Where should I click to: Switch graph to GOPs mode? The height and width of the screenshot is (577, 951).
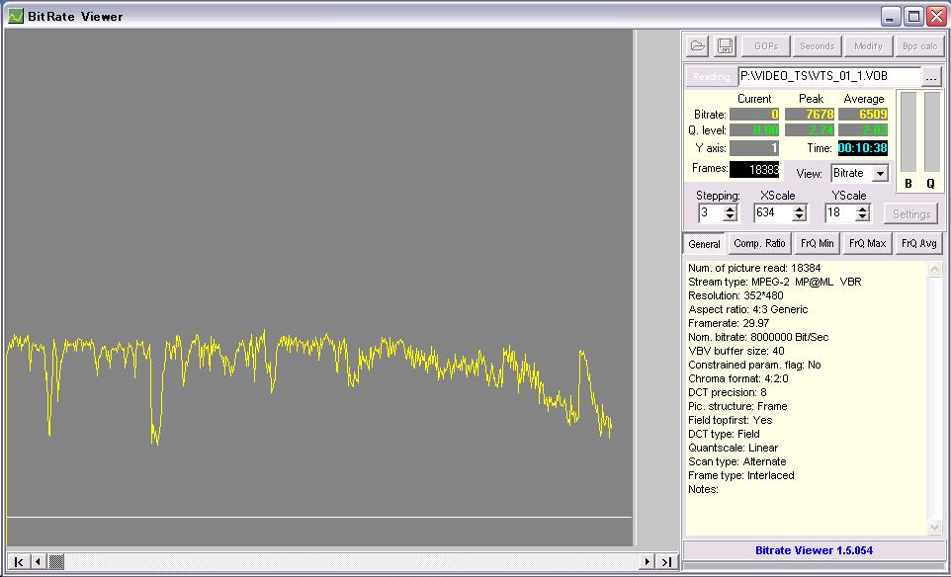tap(765, 46)
